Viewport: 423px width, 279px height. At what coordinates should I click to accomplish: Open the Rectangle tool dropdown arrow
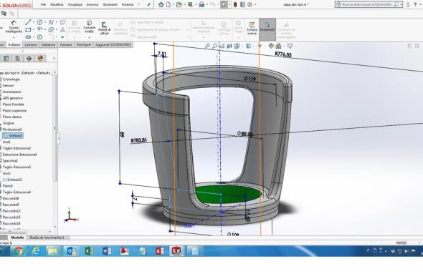[34, 29]
